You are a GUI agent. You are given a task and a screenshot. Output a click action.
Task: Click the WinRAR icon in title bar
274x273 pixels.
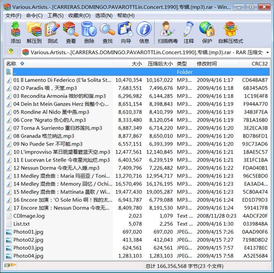click(x=7, y=7)
